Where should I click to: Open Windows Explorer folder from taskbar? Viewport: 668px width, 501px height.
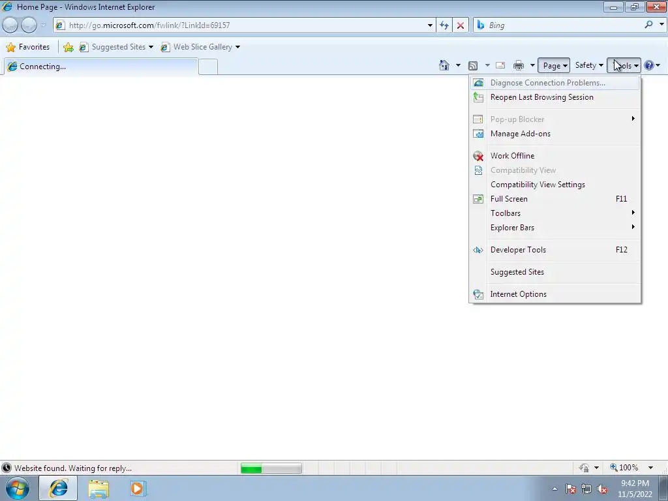[99, 488]
